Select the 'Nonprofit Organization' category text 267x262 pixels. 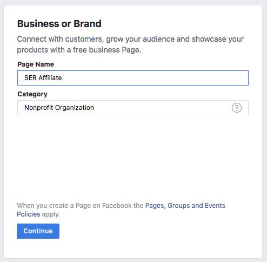click(59, 108)
